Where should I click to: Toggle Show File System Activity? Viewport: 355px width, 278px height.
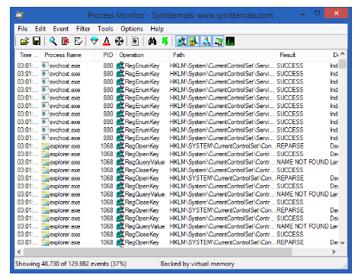[193, 41]
